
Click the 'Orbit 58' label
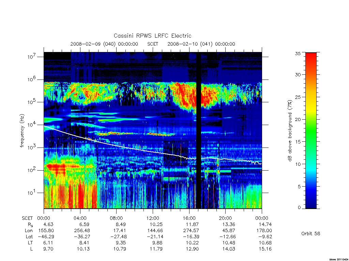[310, 233]
